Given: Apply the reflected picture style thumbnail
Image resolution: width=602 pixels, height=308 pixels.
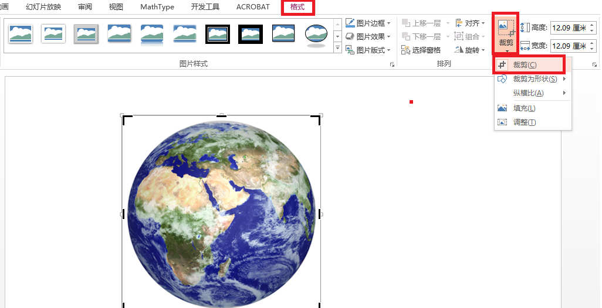Looking at the screenshot, I should 152,35.
